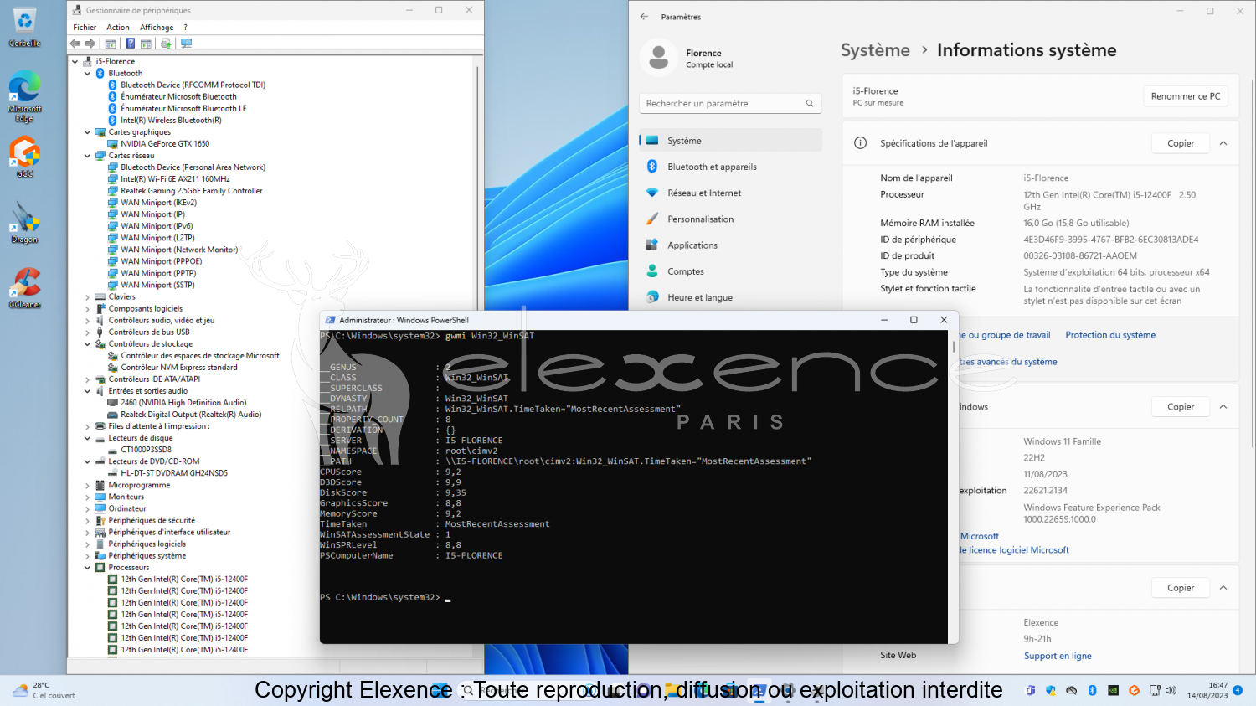Select Bluetooth et appareils in Settings sidebar
The width and height of the screenshot is (1256, 706).
[730, 167]
